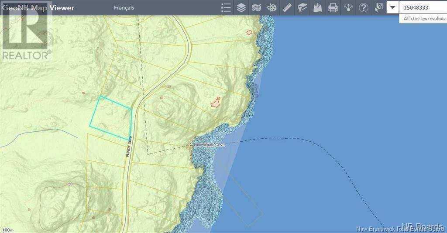The width and height of the screenshot is (447, 233).
Task: Click the Add Data icon
Action: (x=317, y=8)
